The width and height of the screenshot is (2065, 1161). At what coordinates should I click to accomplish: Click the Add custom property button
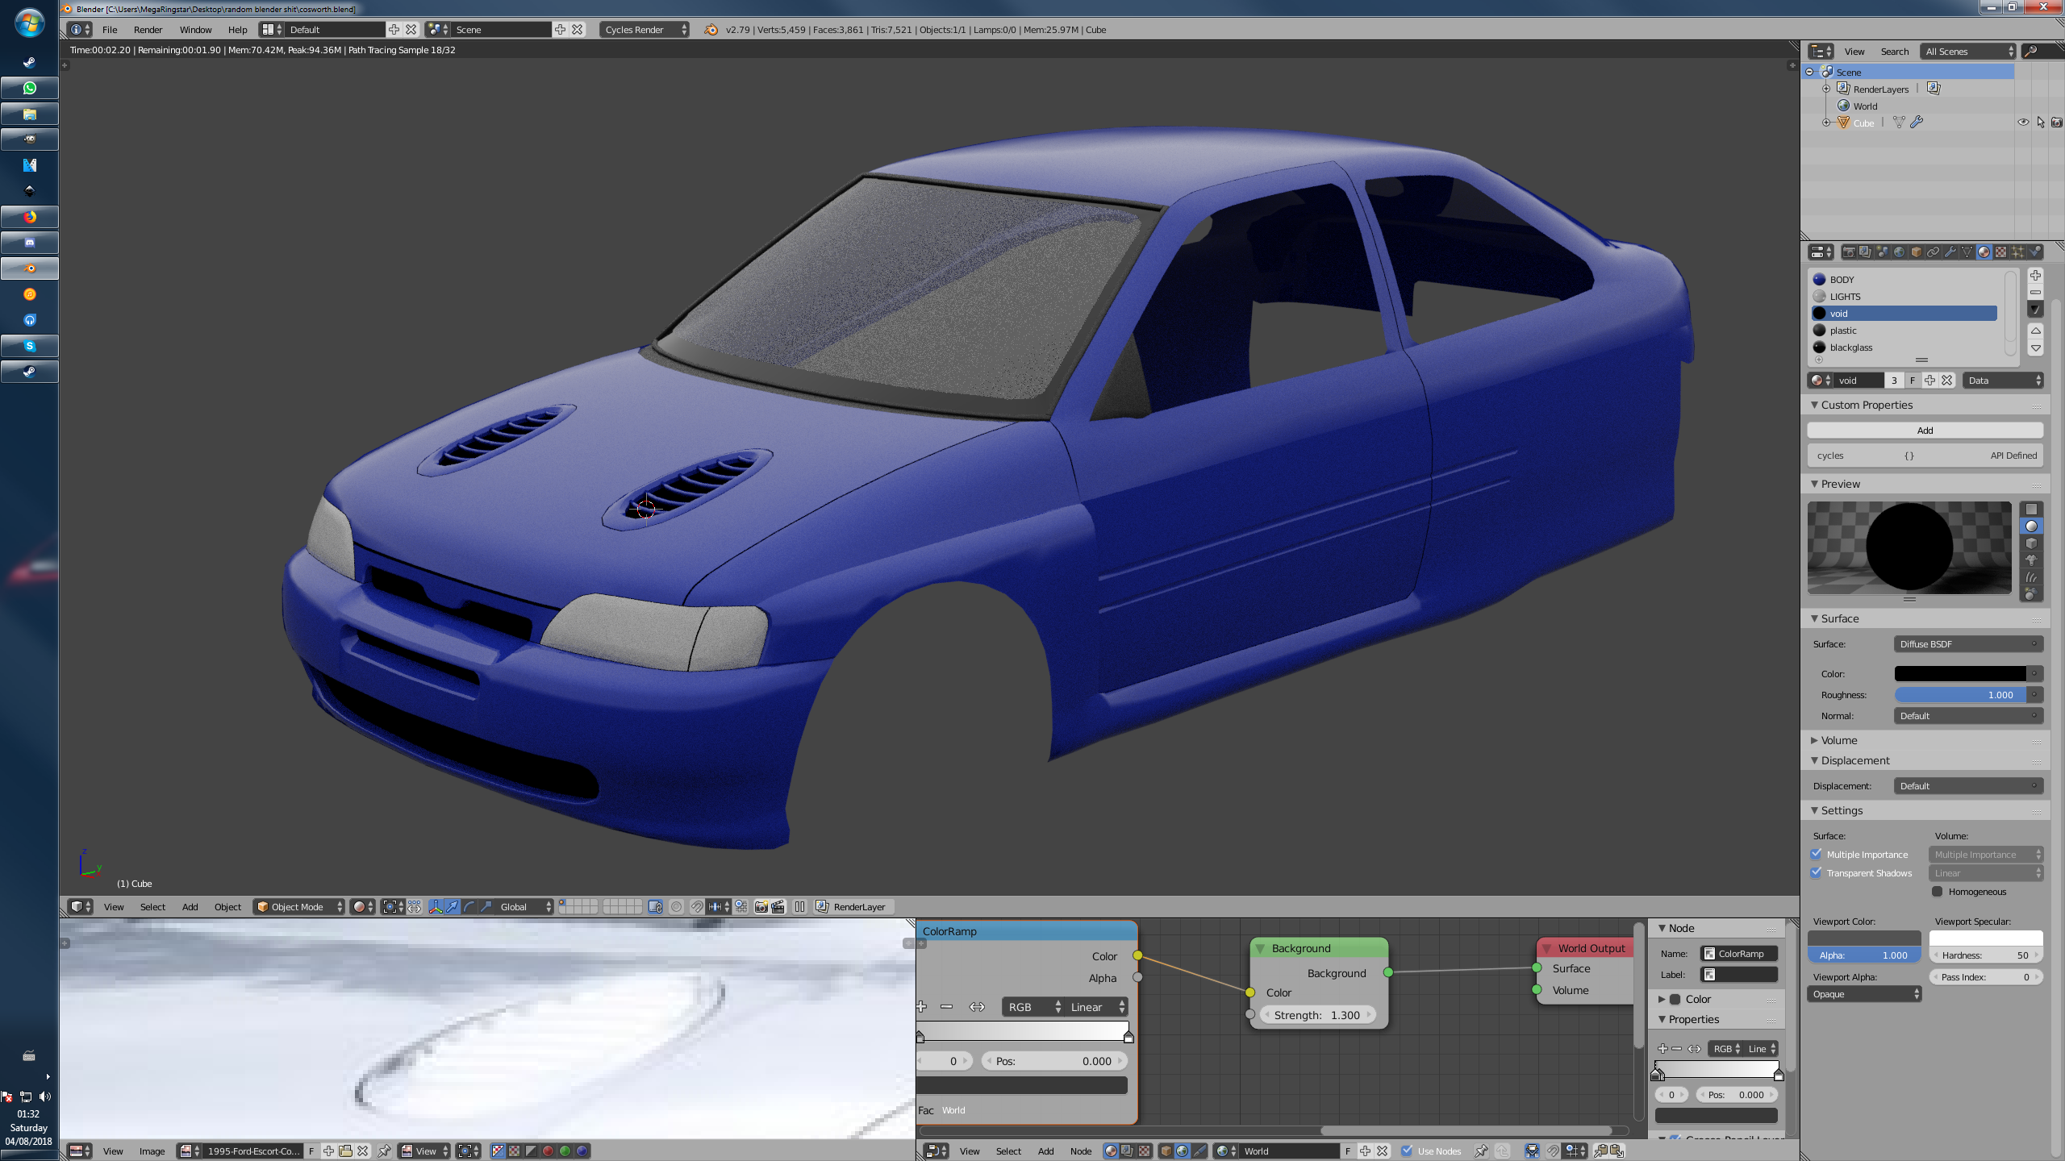coord(1924,431)
